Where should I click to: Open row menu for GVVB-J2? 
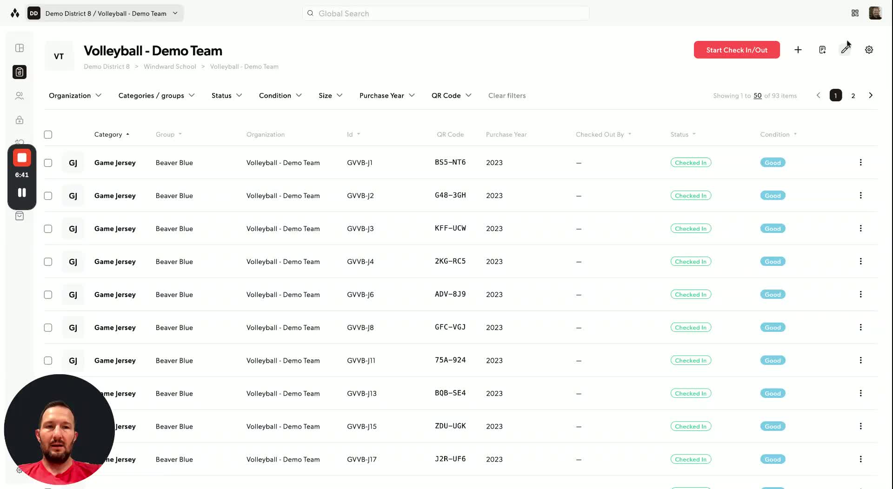[x=860, y=195]
